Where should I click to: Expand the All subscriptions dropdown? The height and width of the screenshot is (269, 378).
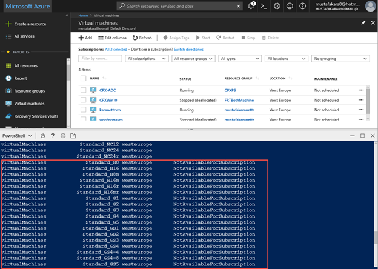[147, 59]
